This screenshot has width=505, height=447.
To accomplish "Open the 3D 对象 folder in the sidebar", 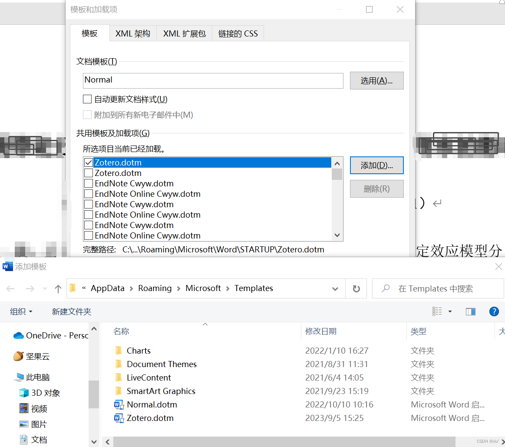I will pyautogui.click(x=40, y=393).
